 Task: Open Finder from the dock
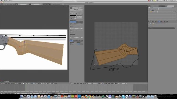(22, 96)
